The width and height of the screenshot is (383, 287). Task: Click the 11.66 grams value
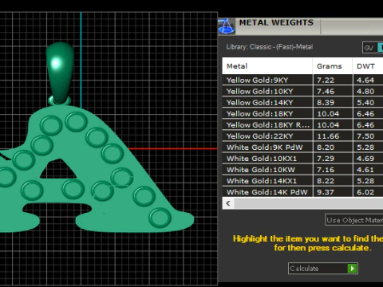[328, 136]
